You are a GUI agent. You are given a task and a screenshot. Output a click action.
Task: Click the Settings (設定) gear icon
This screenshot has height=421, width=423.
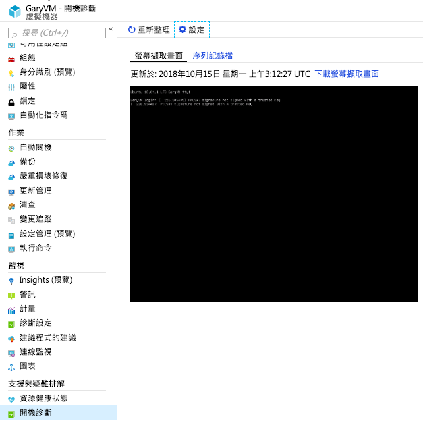click(x=183, y=30)
